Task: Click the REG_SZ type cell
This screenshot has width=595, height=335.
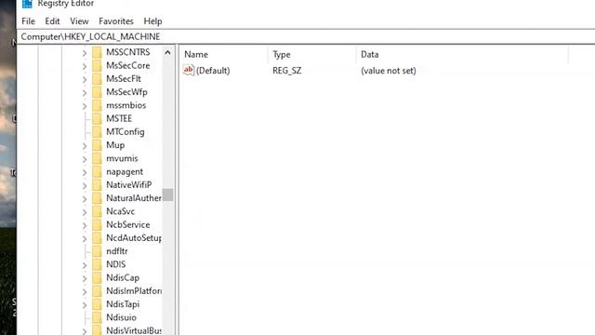Action: click(287, 71)
